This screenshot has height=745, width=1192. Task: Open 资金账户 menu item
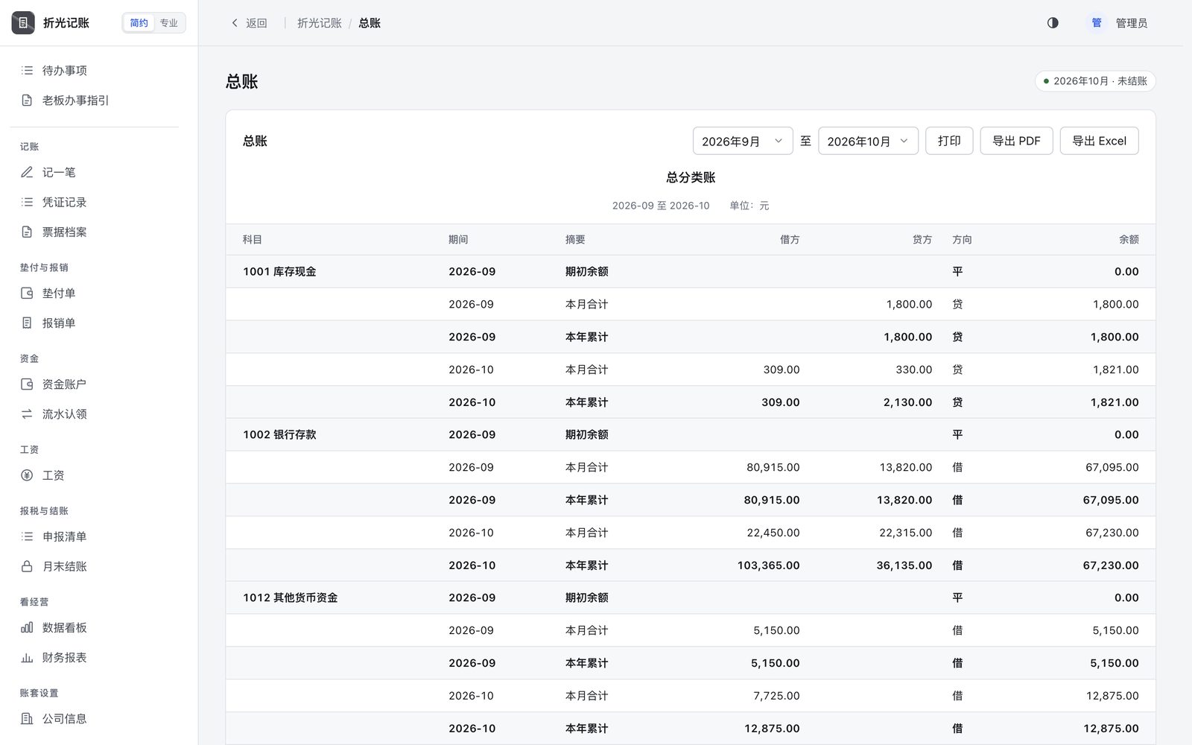coord(99,384)
